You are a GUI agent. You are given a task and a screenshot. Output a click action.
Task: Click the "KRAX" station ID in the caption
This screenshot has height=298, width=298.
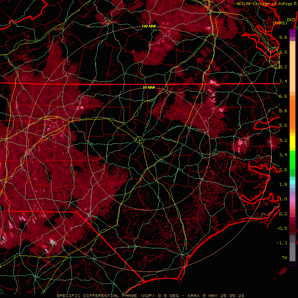click(x=194, y=296)
